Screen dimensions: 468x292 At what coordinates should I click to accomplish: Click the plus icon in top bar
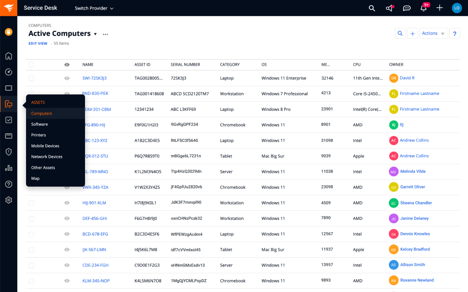[440, 8]
